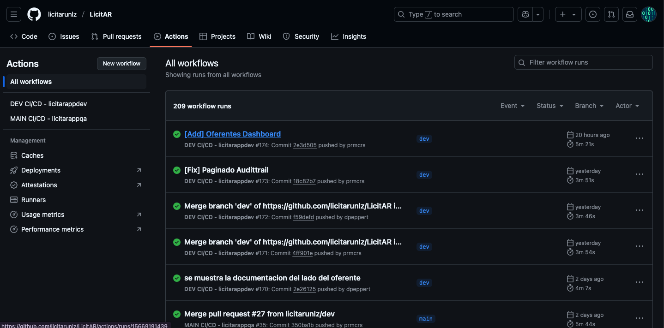Image resolution: width=664 pixels, height=328 pixels.
Task: Go to GitHub home via Octocat logo
Action: click(34, 14)
